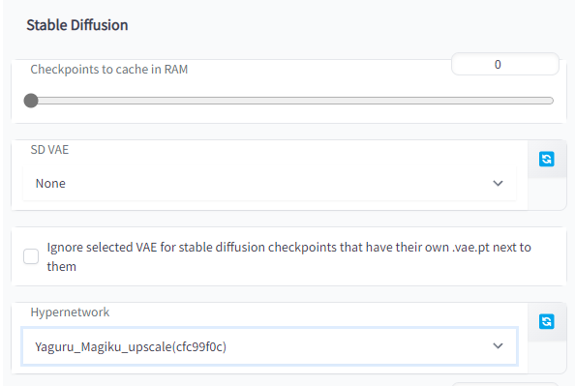Click the word "them" in VAE option

[62, 266]
